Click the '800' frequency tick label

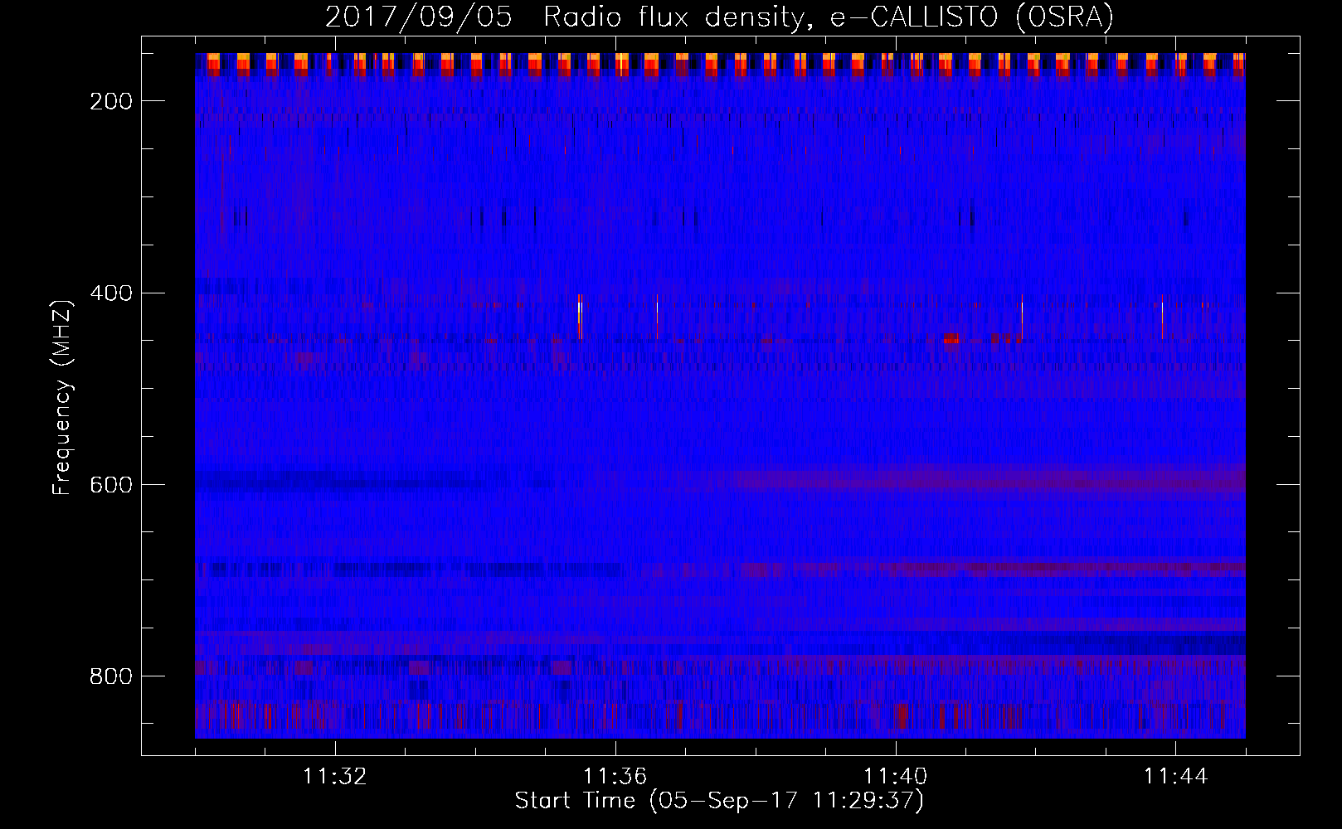coord(111,676)
